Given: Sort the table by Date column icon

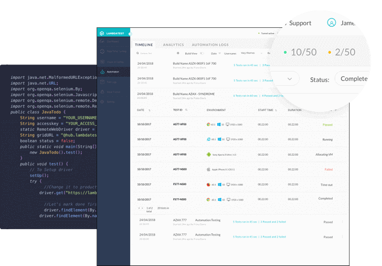Looking at the screenshot, I should pyautogui.click(x=150, y=110).
